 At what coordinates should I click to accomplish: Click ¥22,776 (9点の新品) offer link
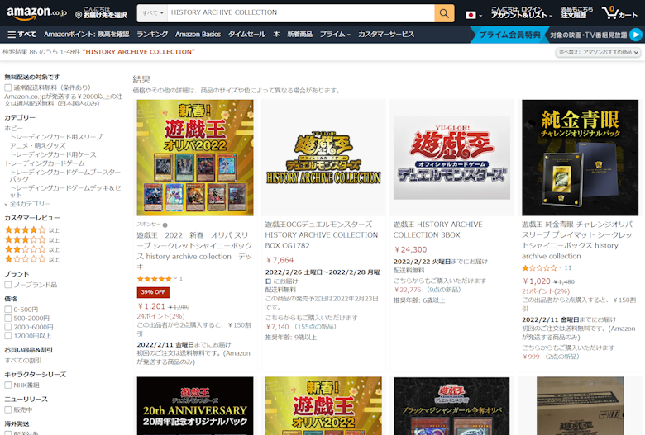[427, 290]
